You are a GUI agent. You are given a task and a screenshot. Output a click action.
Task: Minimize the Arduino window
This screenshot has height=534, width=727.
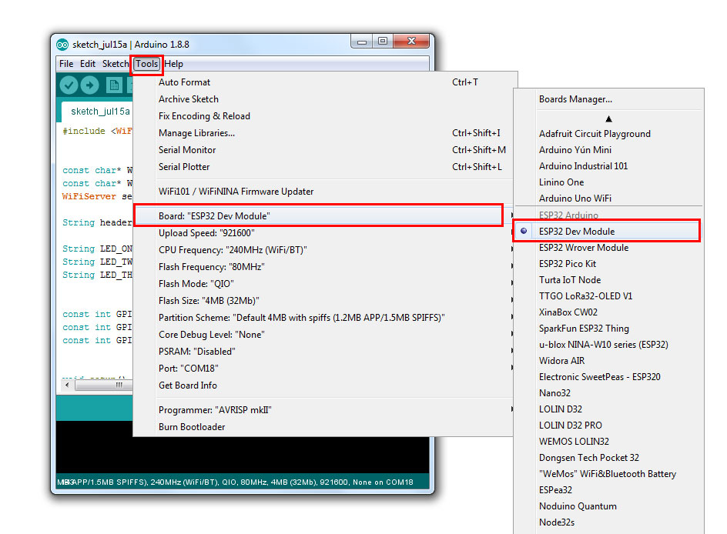click(x=362, y=42)
